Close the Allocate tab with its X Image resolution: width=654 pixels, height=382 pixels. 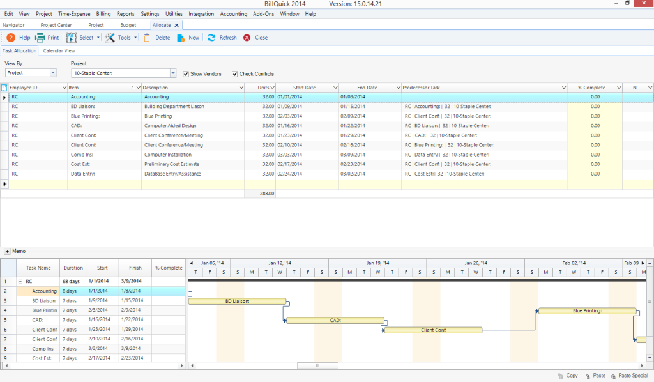(176, 25)
